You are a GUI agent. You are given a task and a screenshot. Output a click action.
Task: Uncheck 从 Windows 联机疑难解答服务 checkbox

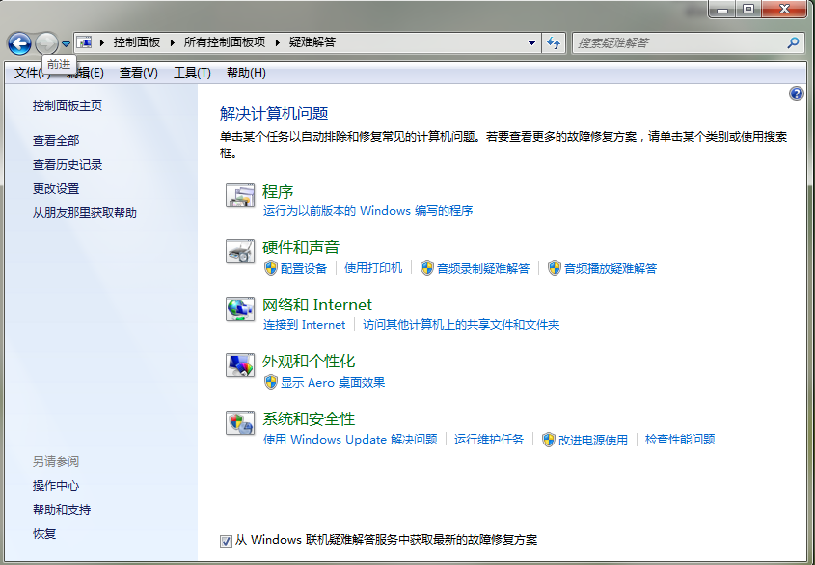[226, 541]
